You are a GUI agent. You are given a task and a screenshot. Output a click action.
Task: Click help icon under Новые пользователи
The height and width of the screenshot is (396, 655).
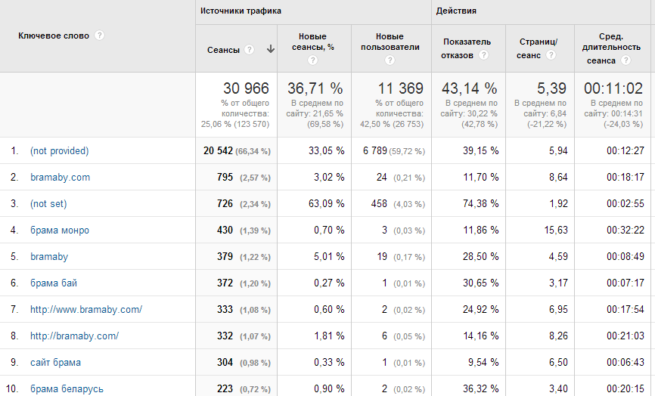click(x=390, y=60)
